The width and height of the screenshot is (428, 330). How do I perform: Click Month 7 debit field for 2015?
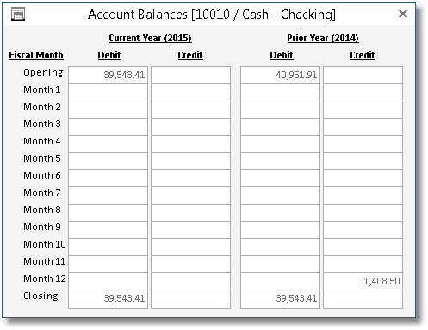(x=109, y=195)
